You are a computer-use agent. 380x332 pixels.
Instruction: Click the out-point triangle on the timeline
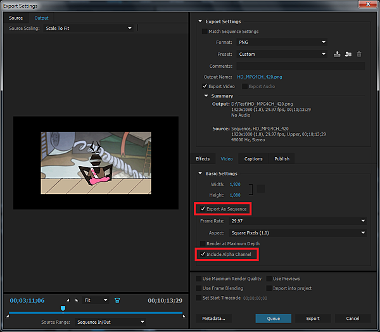pyautogui.click(x=184, y=316)
